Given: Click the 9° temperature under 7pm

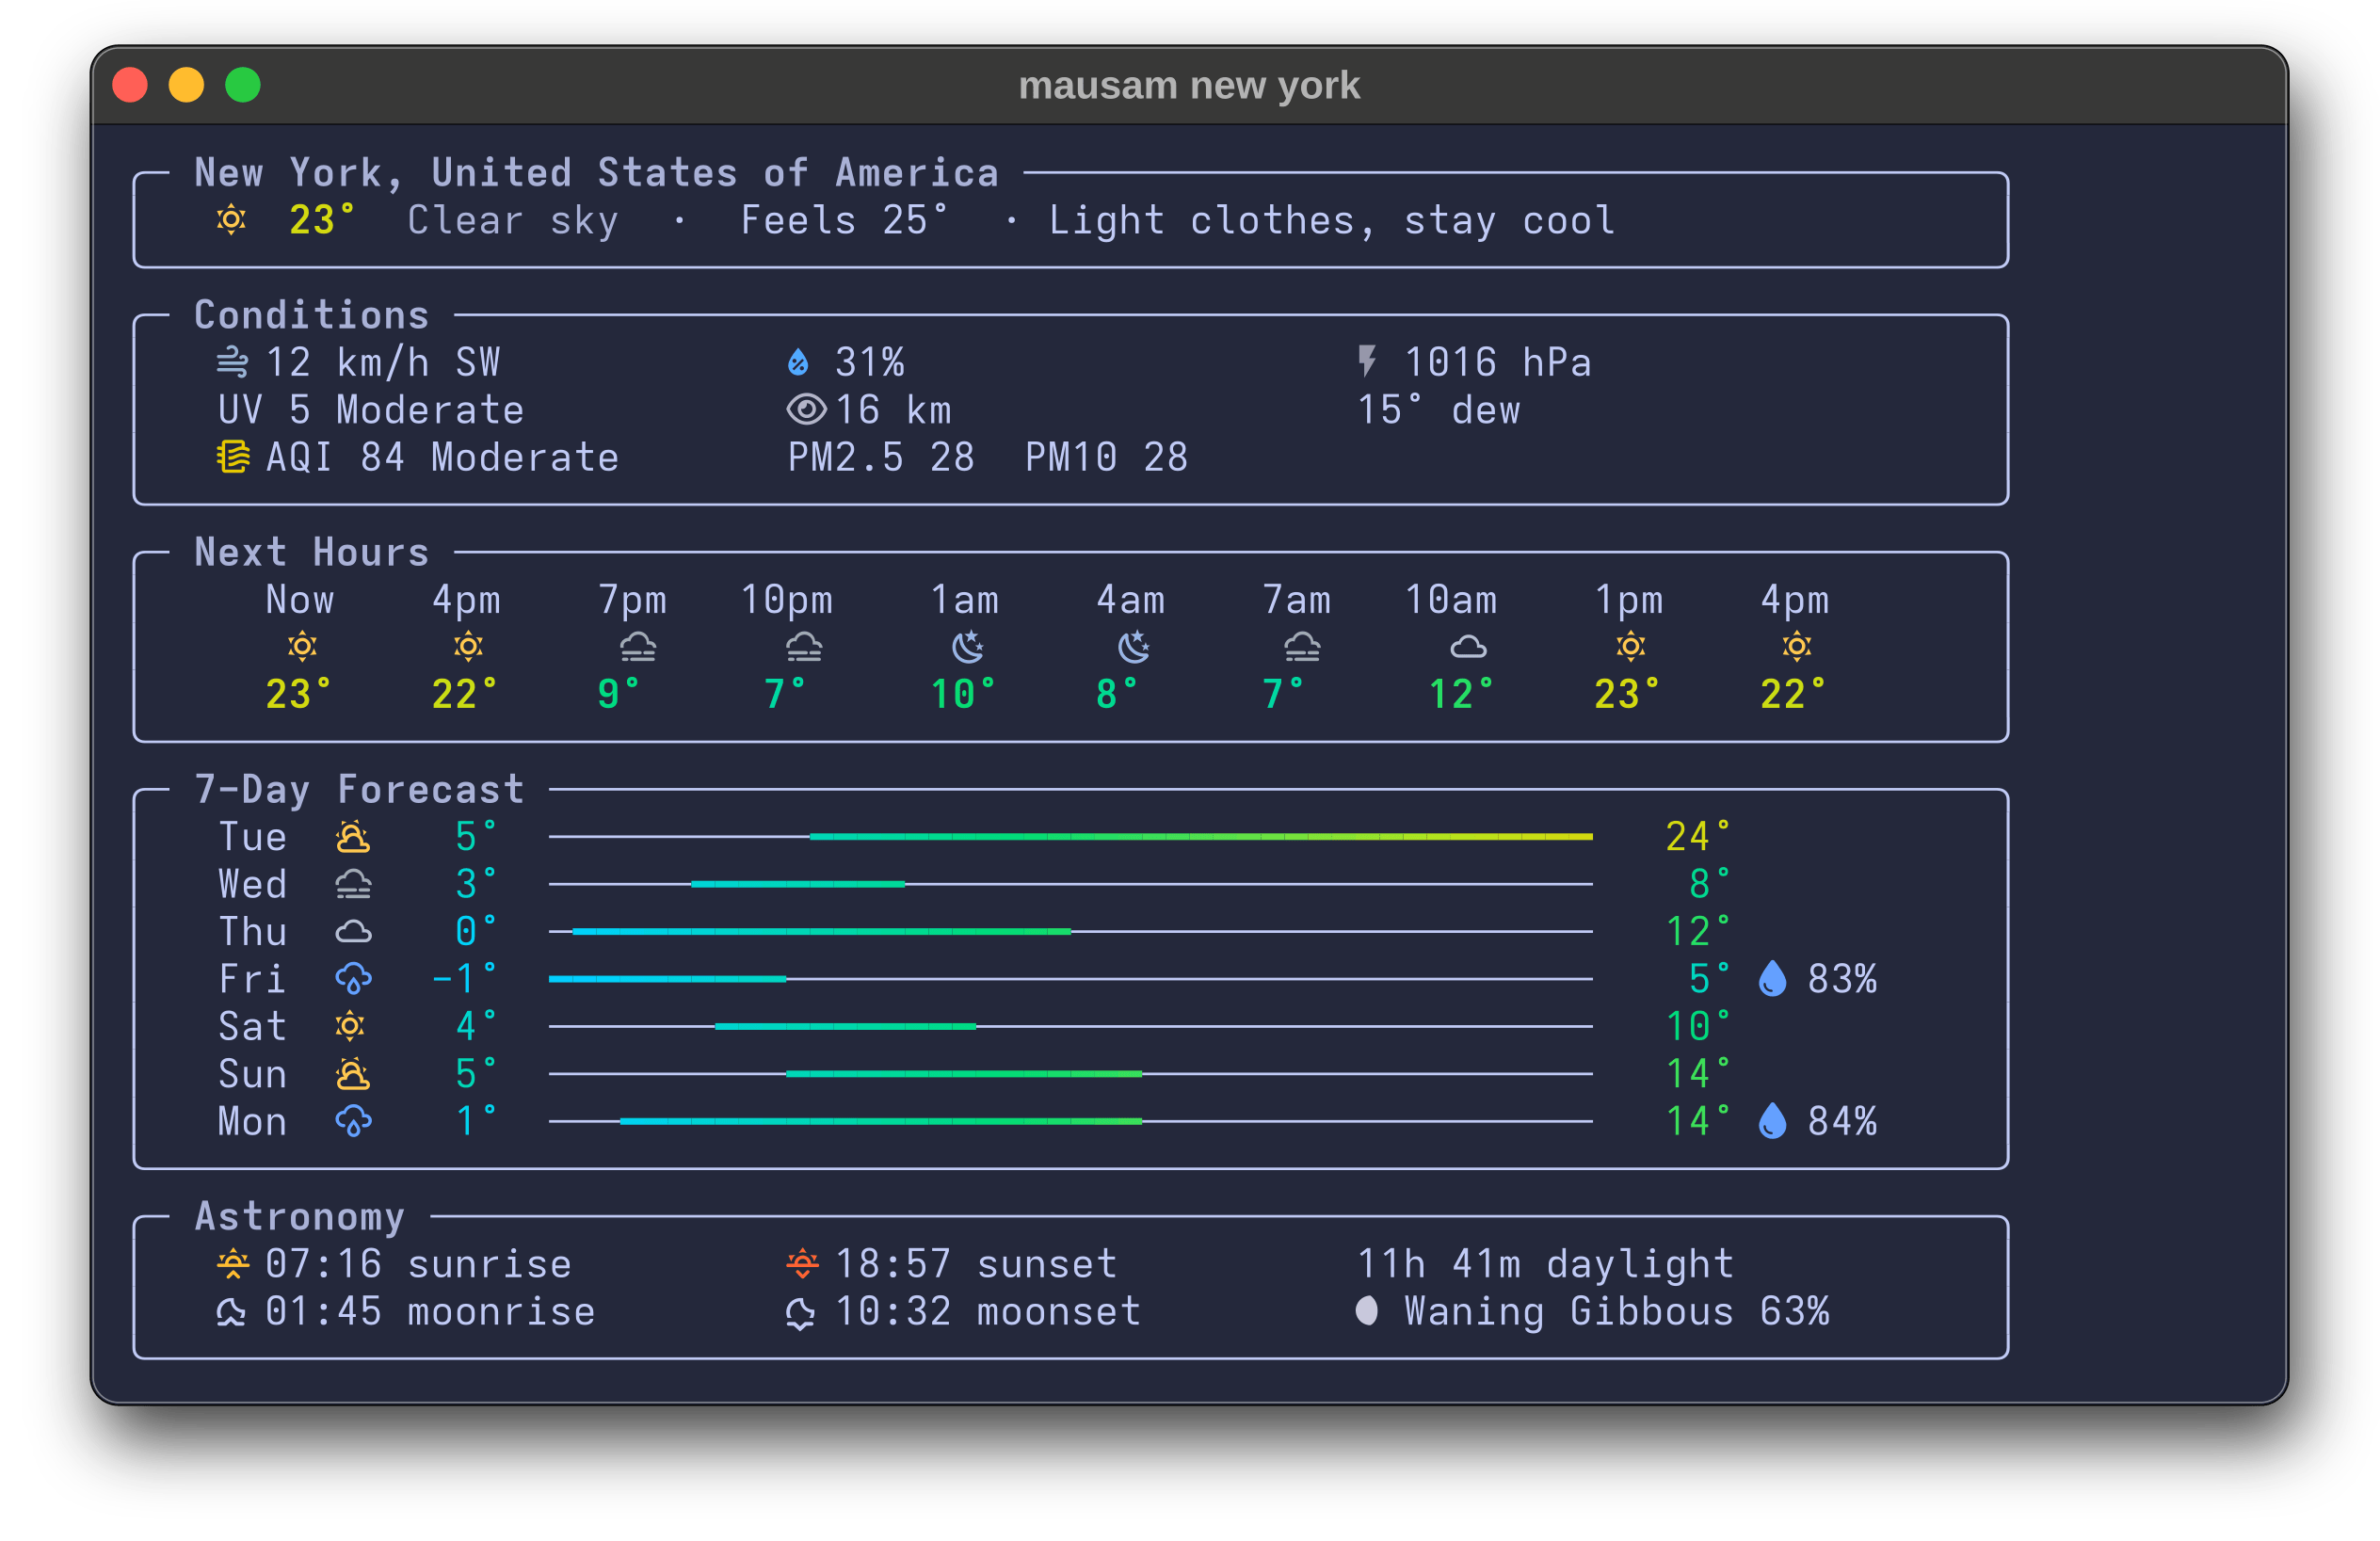Looking at the screenshot, I should tap(618, 694).
